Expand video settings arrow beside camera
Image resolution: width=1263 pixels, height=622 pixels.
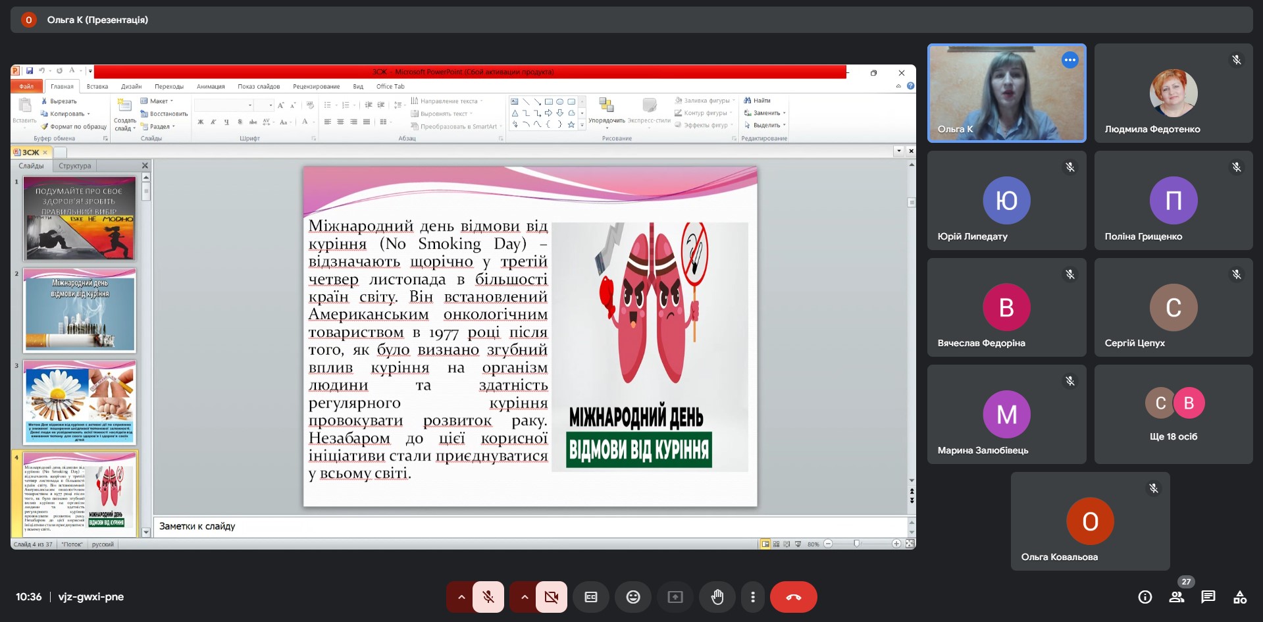(524, 597)
